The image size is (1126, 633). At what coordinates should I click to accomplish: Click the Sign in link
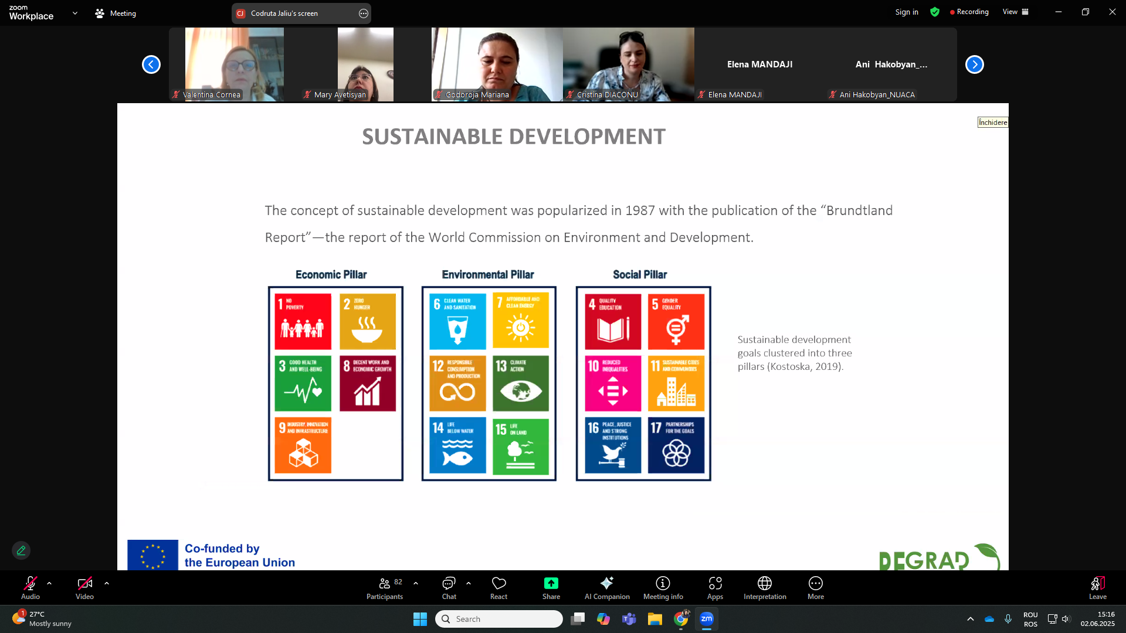tap(907, 12)
